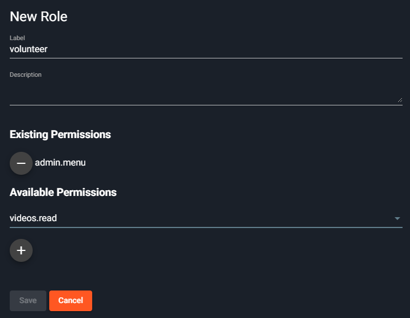
Task: Click the Existing Permissions heading
Action: tap(60, 135)
